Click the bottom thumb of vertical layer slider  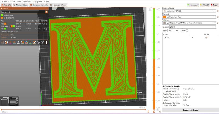point(154,109)
